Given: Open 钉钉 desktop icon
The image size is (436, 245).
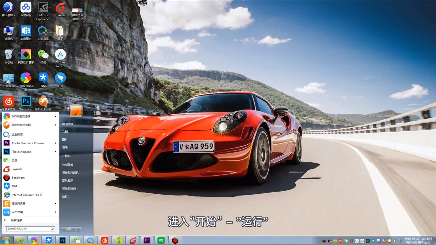Looking at the screenshot, I should coord(60,78).
